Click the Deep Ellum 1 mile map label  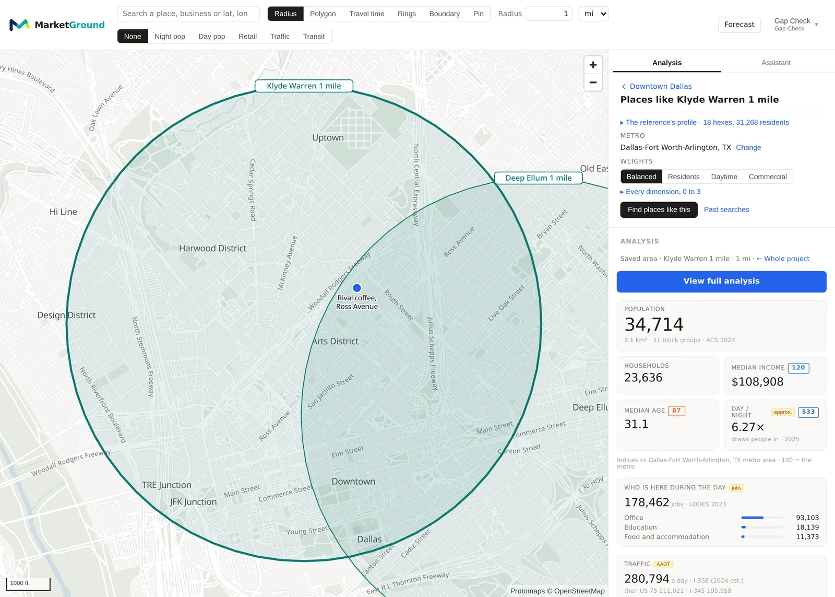(539, 178)
